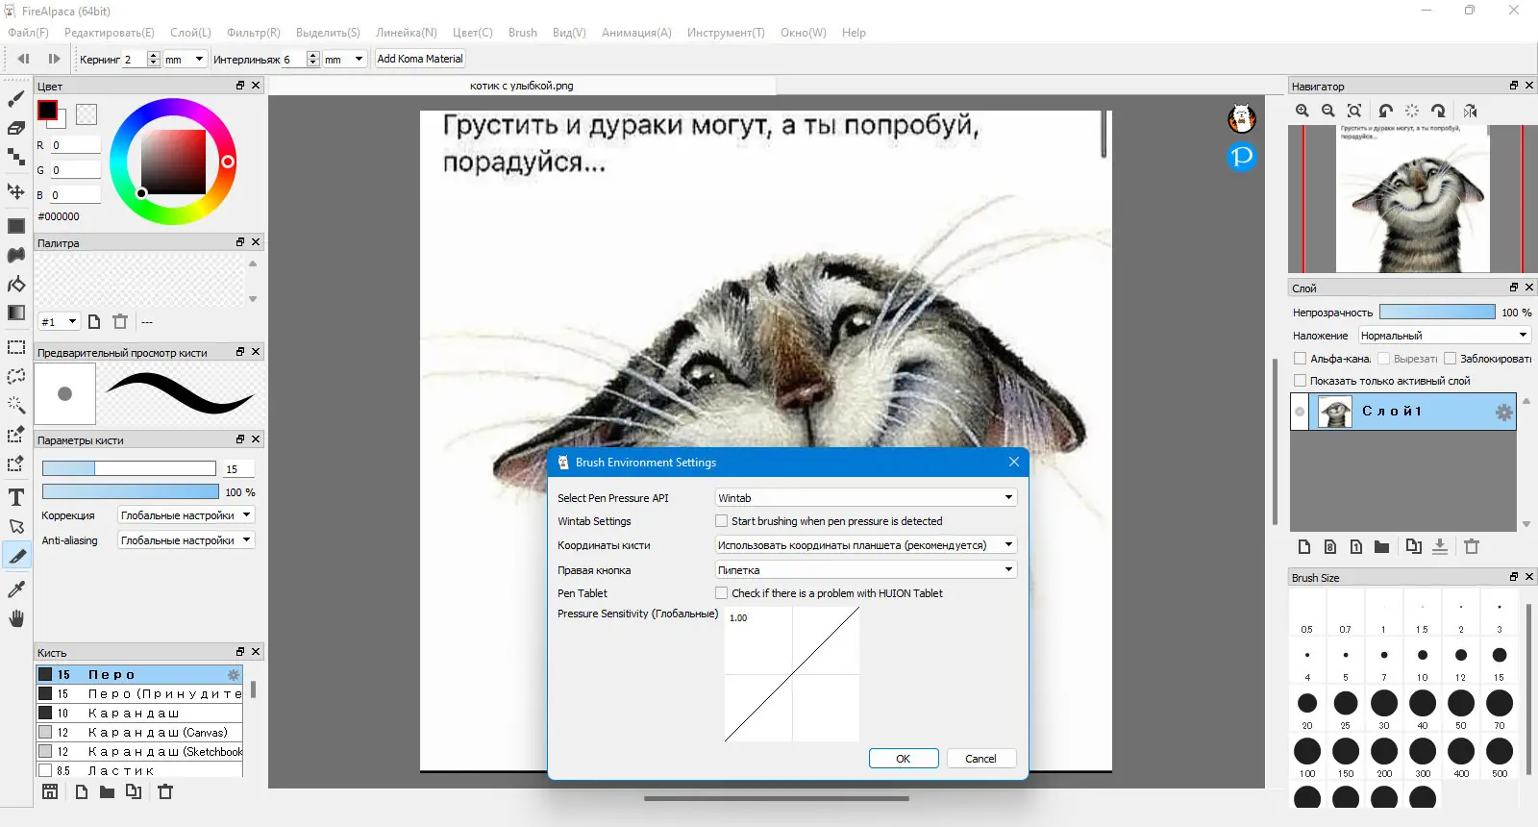Click the Pressure Sensitivity curve graph
The image size is (1538, 827).
click(x=792, y=674)
